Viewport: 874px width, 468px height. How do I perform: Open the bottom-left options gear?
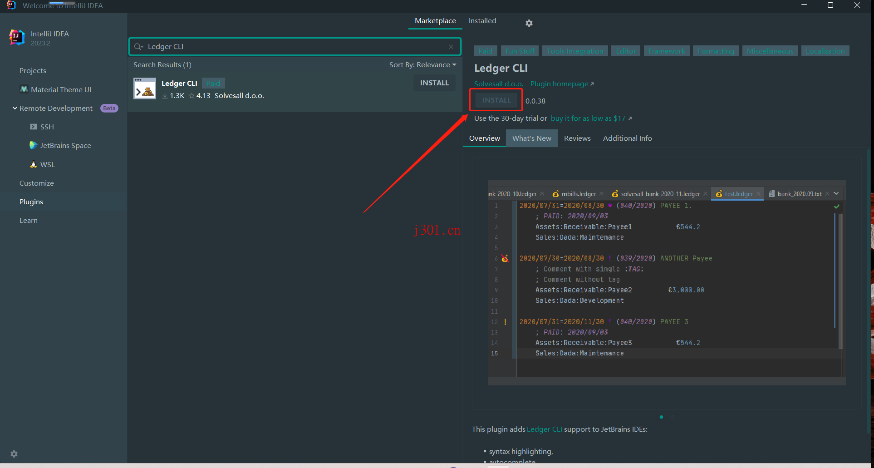point(14,454)
